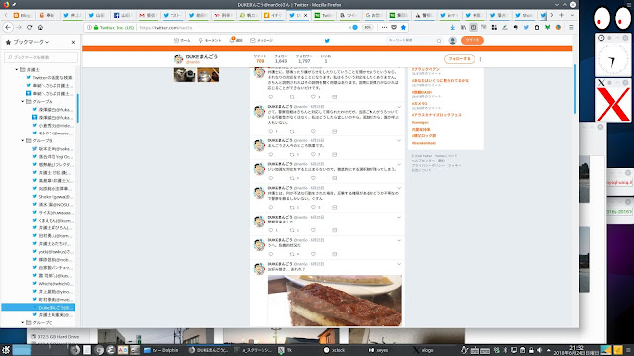
Task: View the 1,643 following list
Action: click(281, 59)
